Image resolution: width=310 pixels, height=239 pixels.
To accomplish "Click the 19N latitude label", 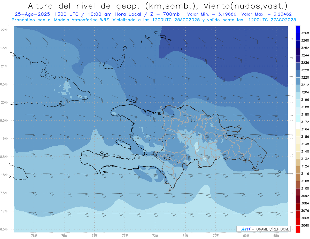I will click(4, 139).
